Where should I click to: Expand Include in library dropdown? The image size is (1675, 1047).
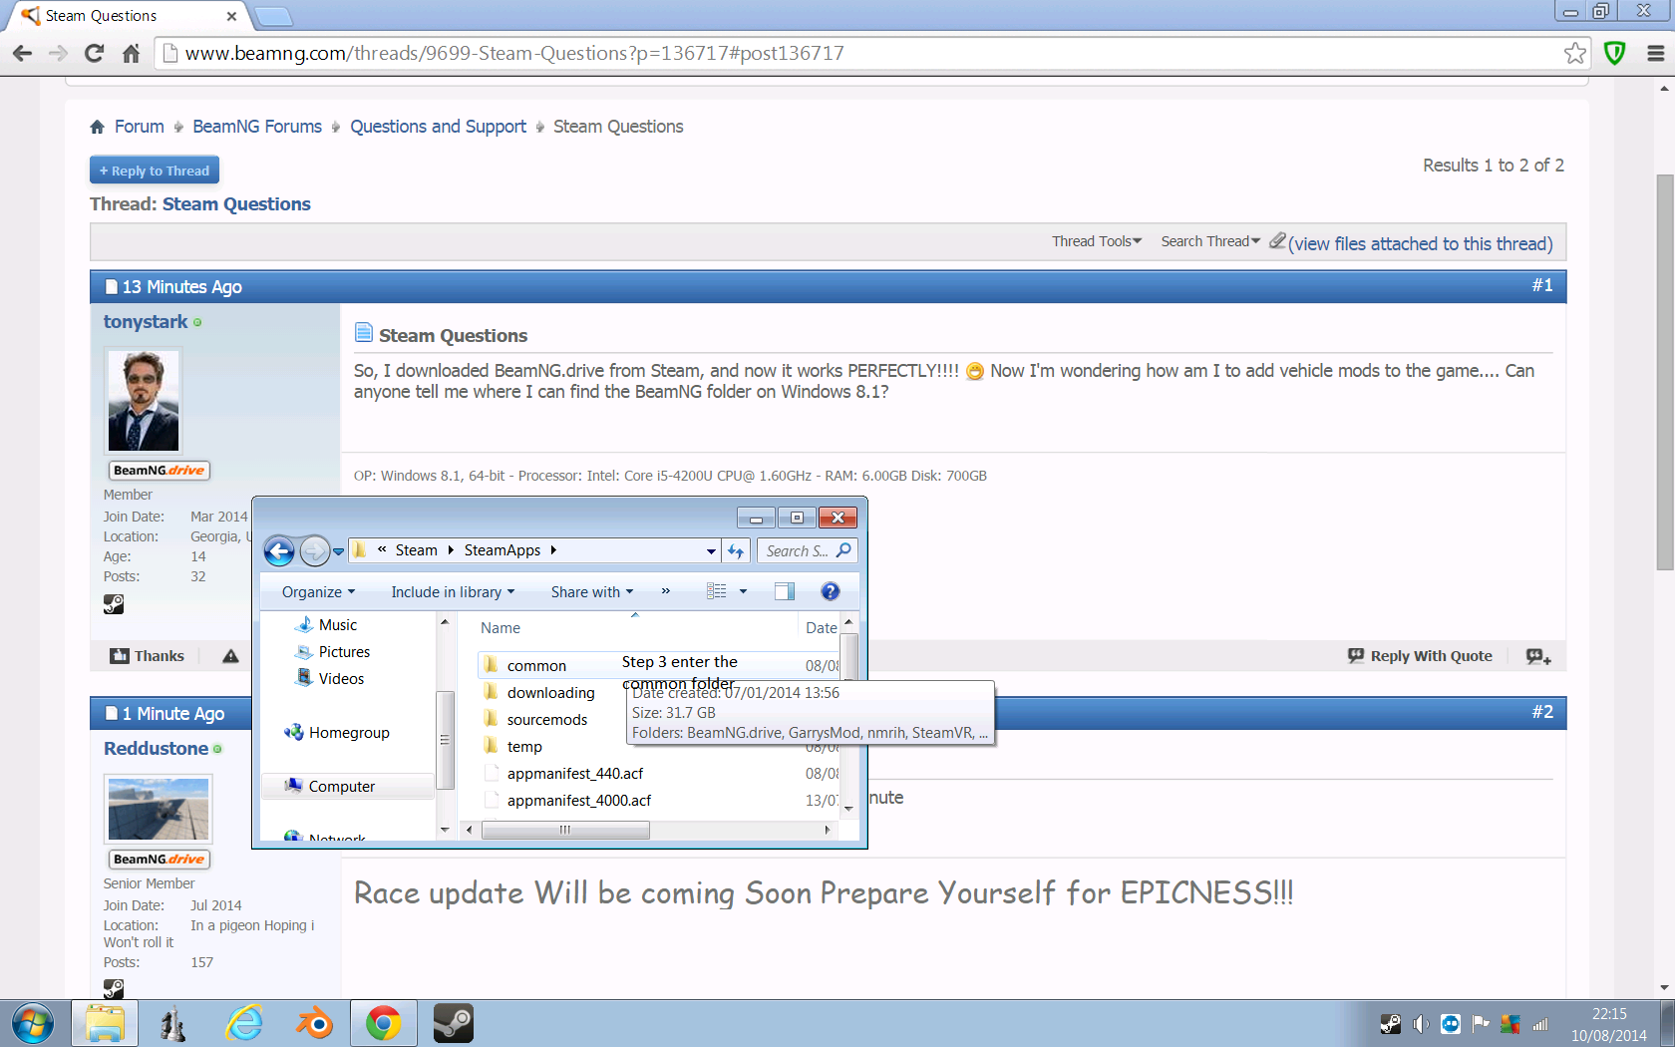pos(453,592)
